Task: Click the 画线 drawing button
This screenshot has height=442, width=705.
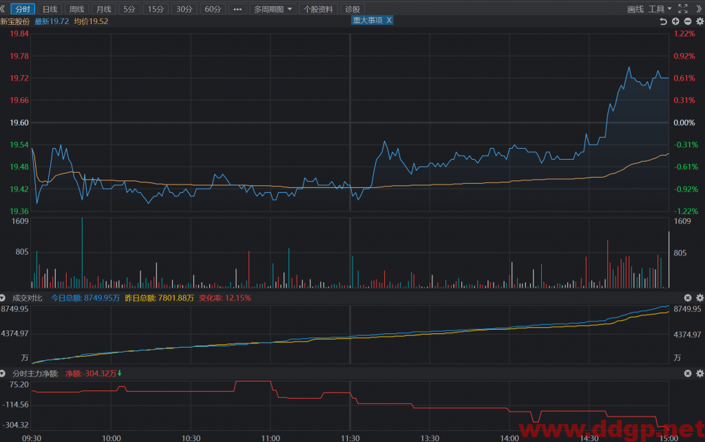Action: (x=635, y=9)
